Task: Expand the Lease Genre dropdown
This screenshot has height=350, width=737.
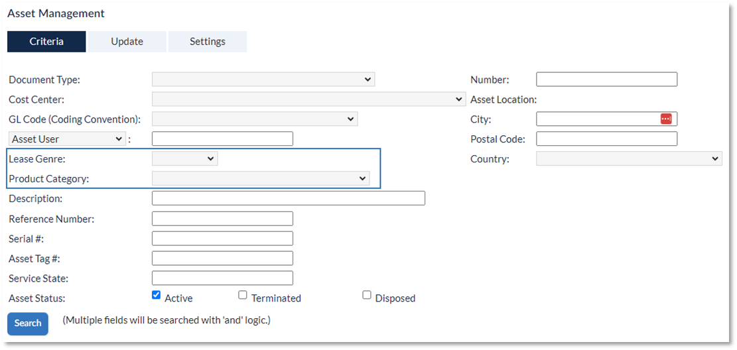Action: click(184, 159)
